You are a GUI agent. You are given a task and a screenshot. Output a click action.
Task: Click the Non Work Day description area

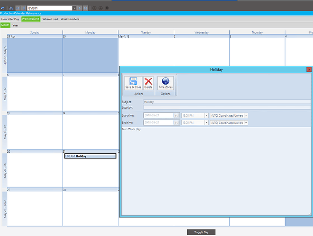(216, 171)
